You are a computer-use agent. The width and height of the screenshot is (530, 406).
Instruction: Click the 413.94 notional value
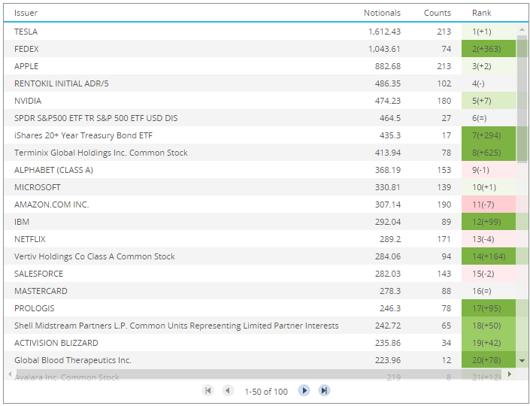(388, 153)
